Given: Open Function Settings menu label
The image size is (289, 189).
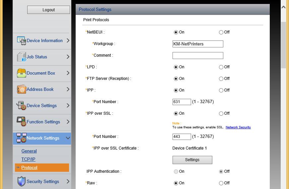Looking at the screenshot, I should pos(43,122).
